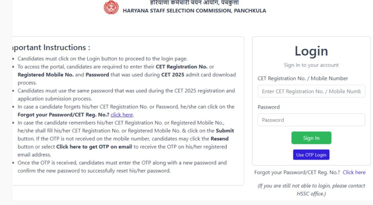Viewport: 373px width, 205px height.
Task: Open the Click here link below login form
Action: [x=354, y=172]
